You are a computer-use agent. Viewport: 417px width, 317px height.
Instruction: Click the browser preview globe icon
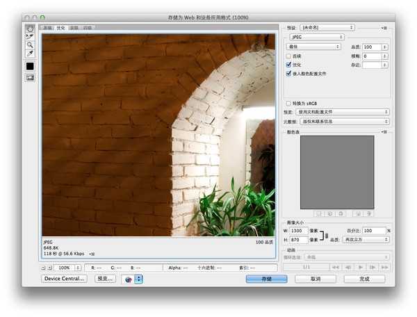[129, 279]
